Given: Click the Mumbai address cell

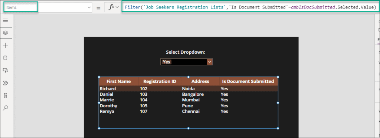Looking at the screenshot, I should point(191,100).
